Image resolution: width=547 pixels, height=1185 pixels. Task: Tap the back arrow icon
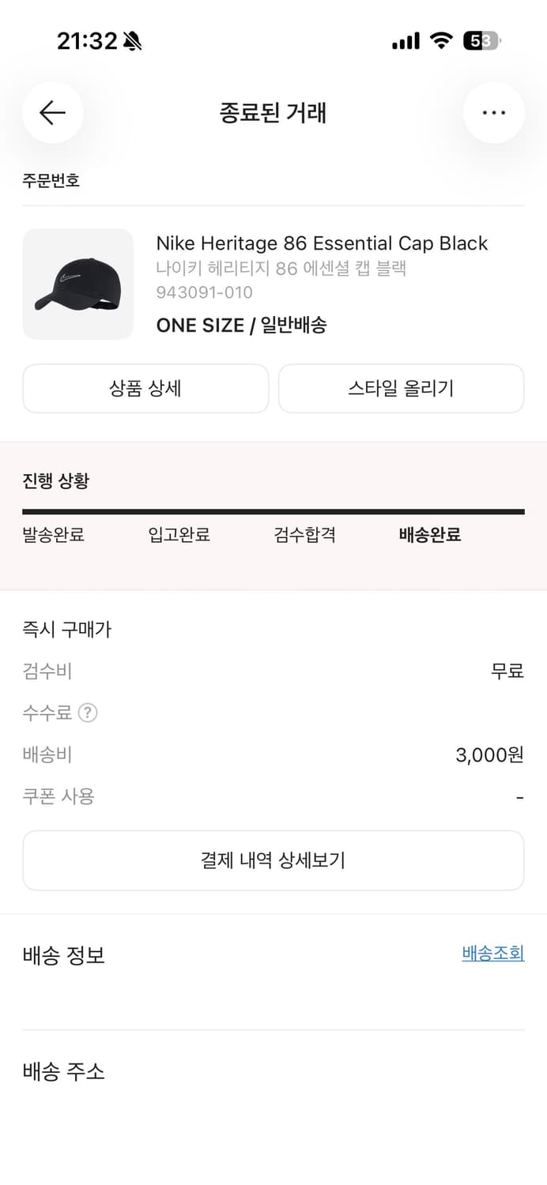[x=52, y=113]
